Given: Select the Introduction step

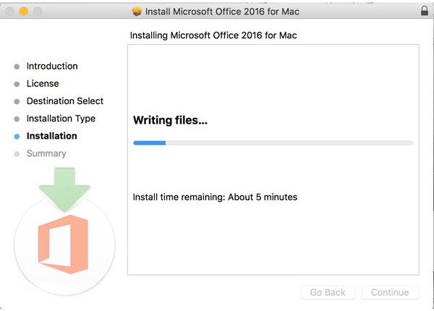Looking at the screenshot, I should 52,66.
